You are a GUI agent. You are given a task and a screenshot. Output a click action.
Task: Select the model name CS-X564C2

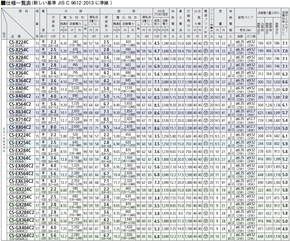[x=20, y=104]
